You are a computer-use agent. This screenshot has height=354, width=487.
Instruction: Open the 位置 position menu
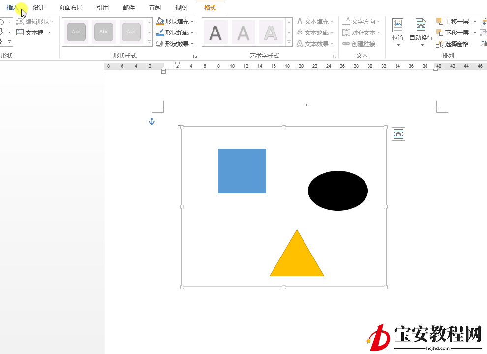398,32
